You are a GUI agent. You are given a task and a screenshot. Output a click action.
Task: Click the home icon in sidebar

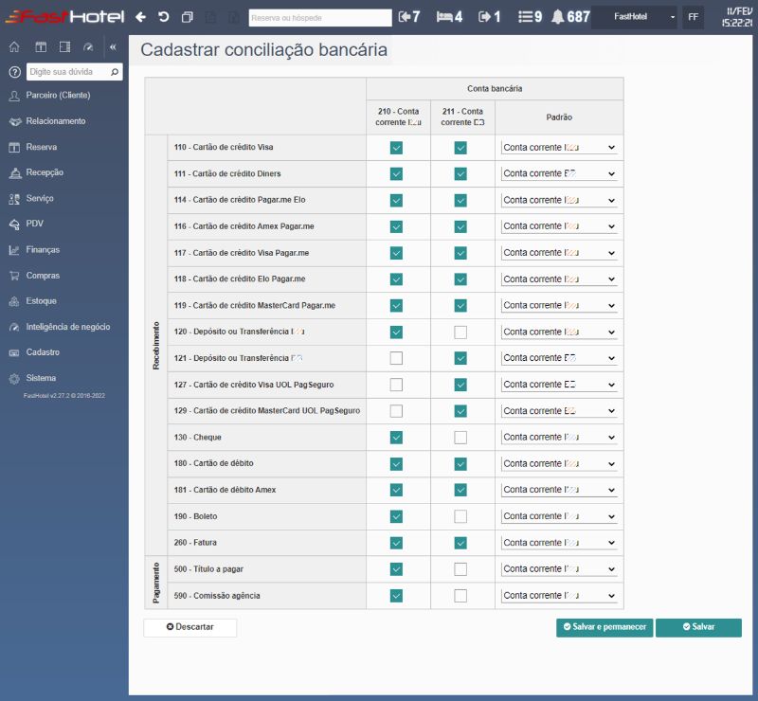click(14, 46)
